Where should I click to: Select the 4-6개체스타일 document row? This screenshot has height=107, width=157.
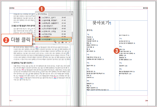pyautogui.click(x=54, y=34)
